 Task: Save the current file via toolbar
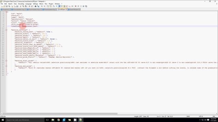tap(6, 6)
